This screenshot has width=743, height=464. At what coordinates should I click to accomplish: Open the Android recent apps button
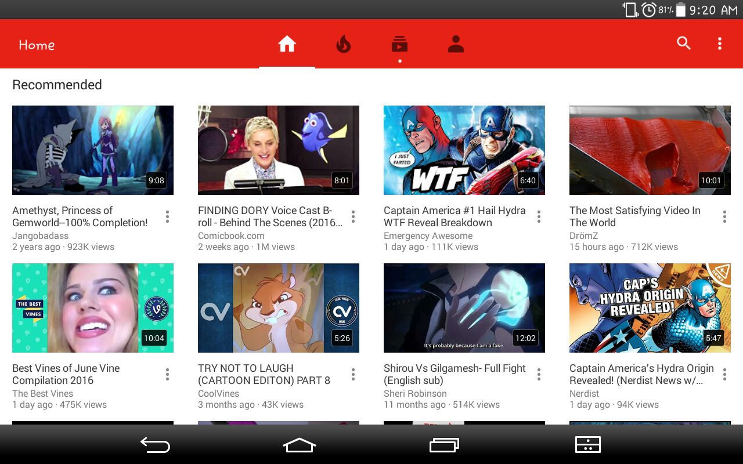pos(444,445)
